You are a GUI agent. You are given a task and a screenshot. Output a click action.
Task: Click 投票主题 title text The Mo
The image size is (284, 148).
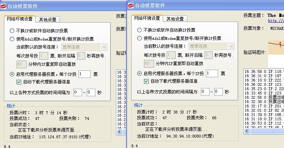276,15
